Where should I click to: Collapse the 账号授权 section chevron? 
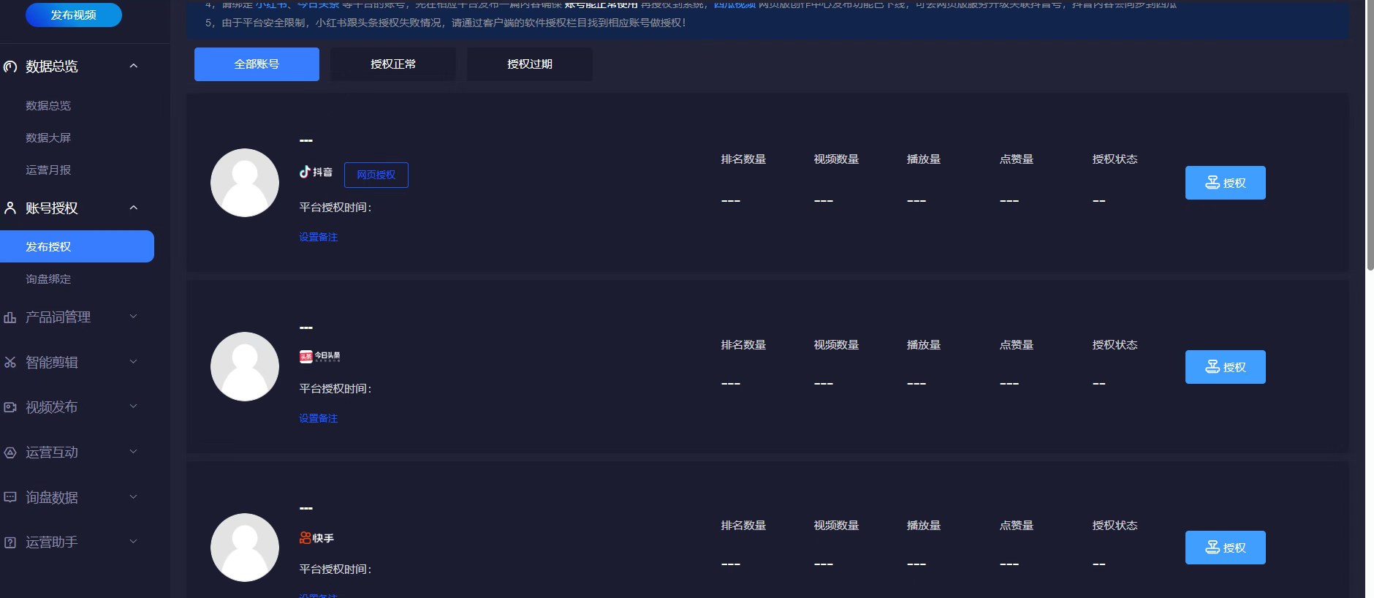pyautogui.click(x=134, y=208)
